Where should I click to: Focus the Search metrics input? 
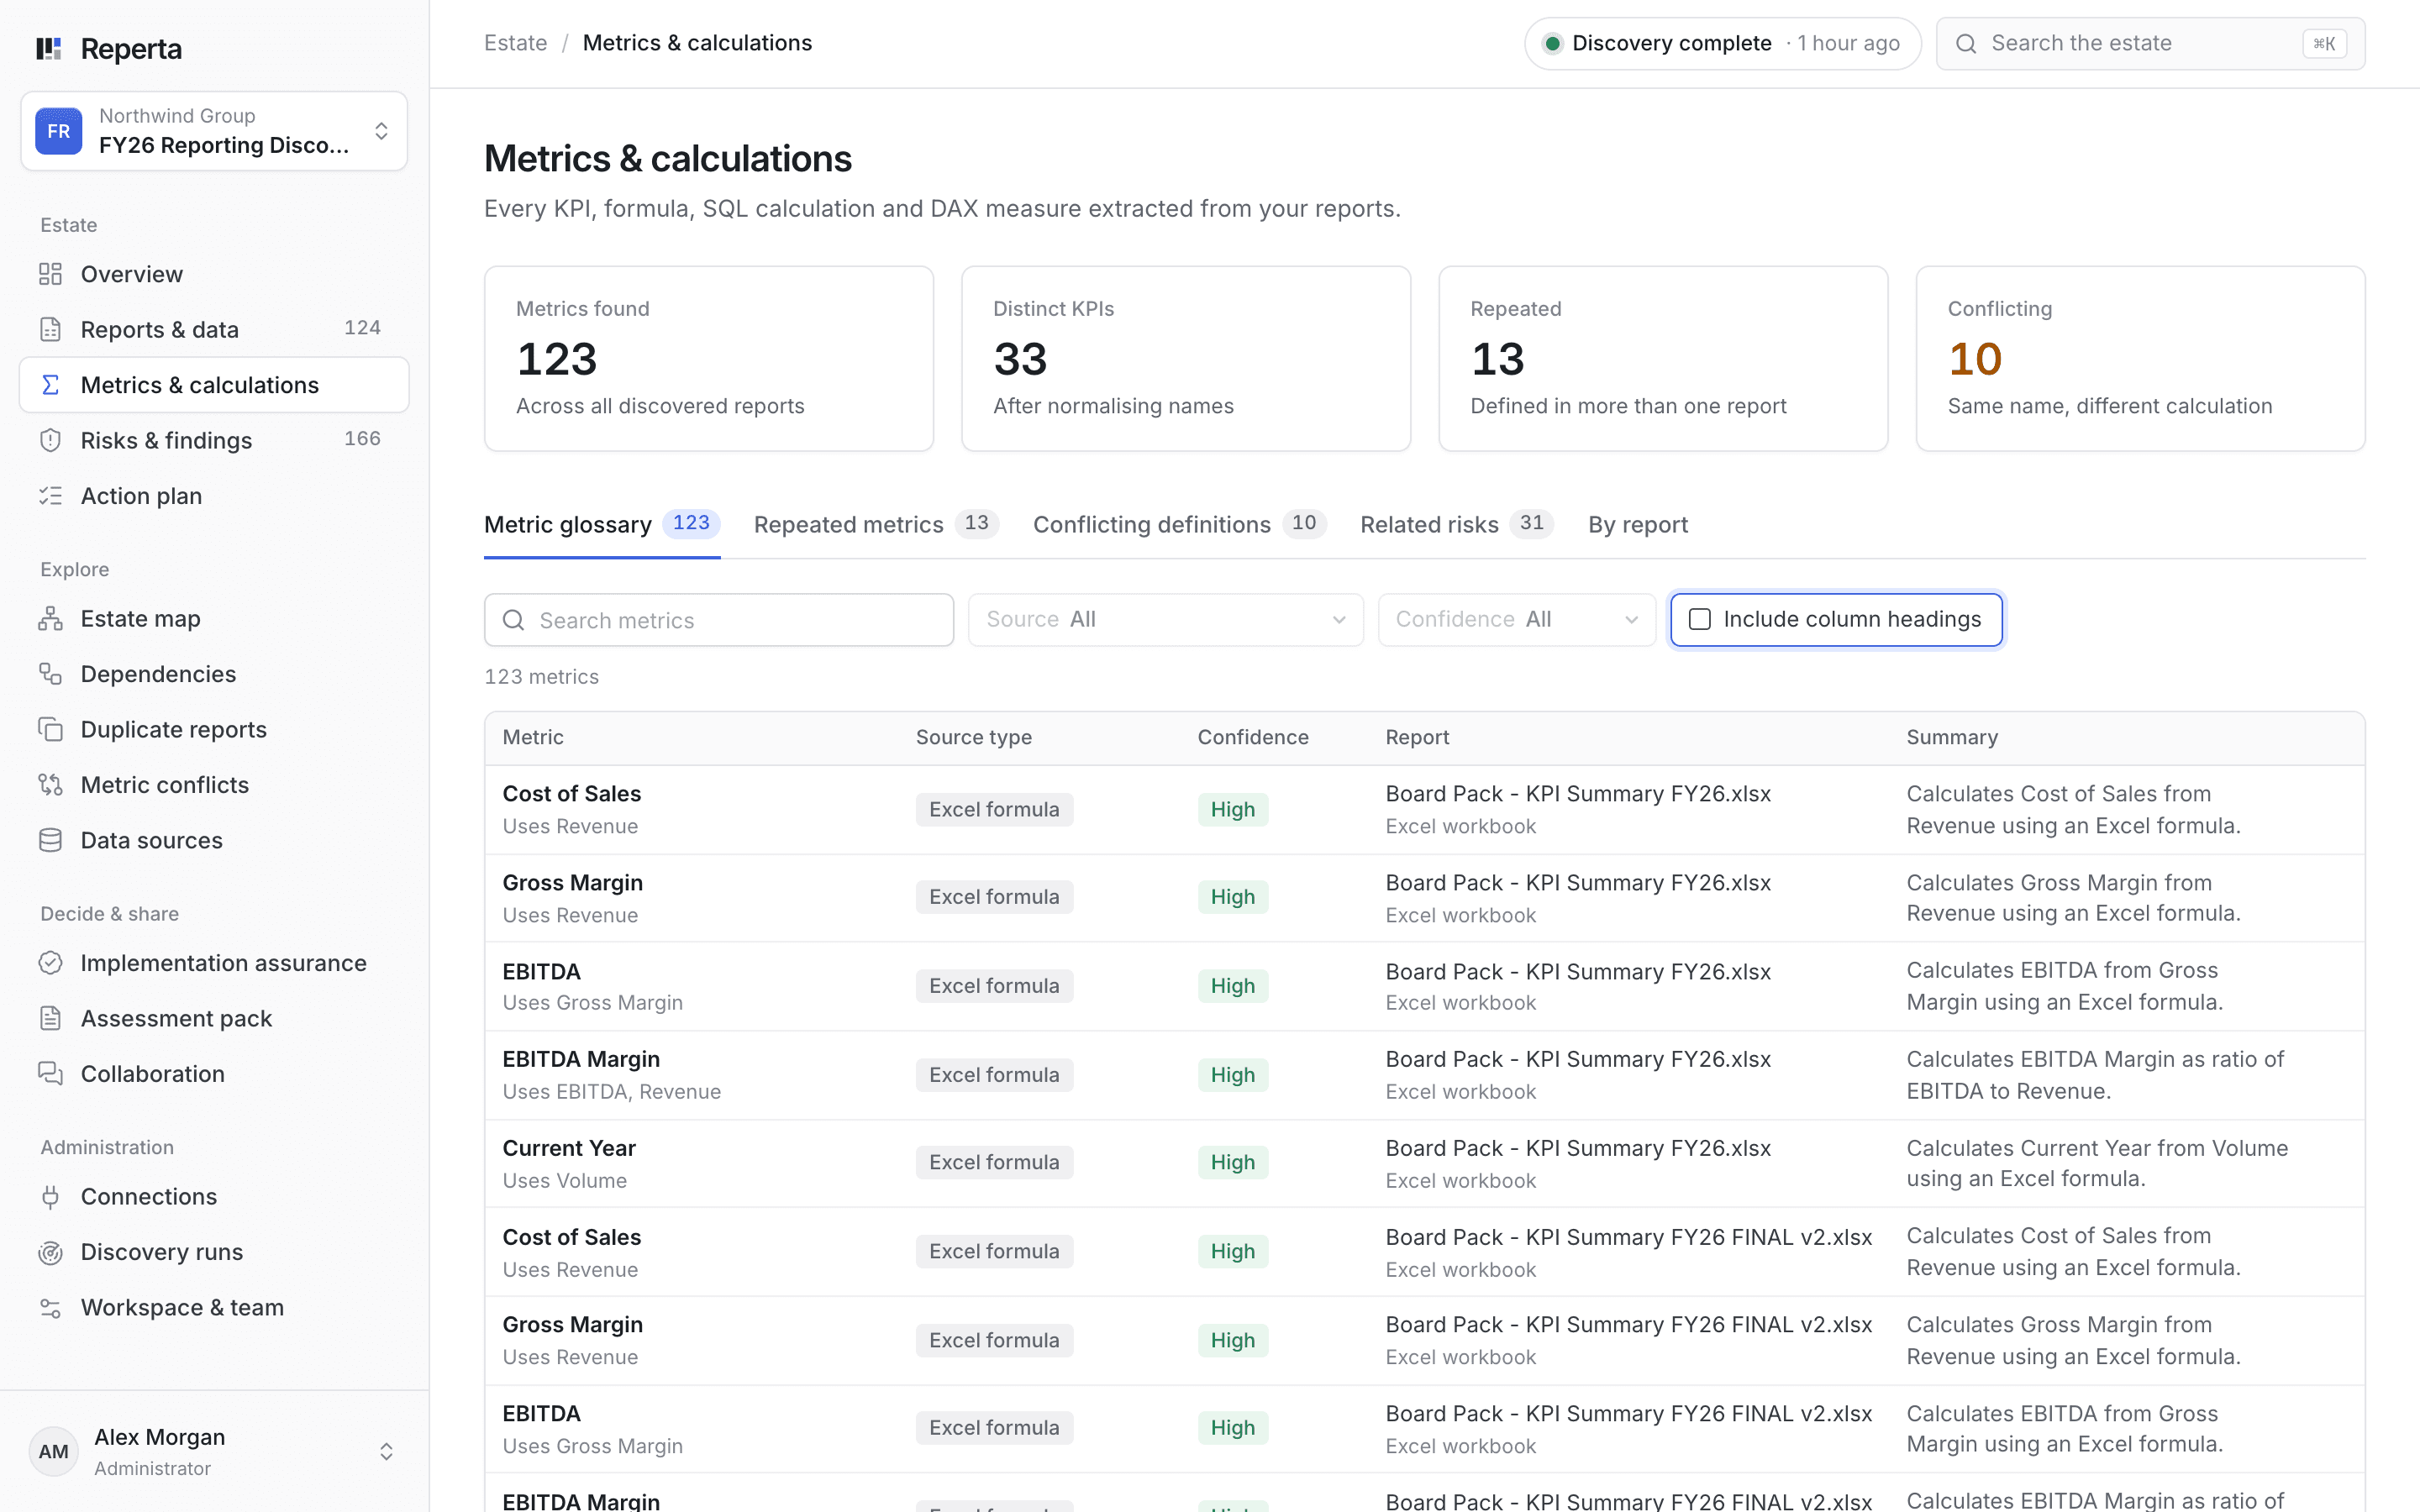click(x=719, y=620)
